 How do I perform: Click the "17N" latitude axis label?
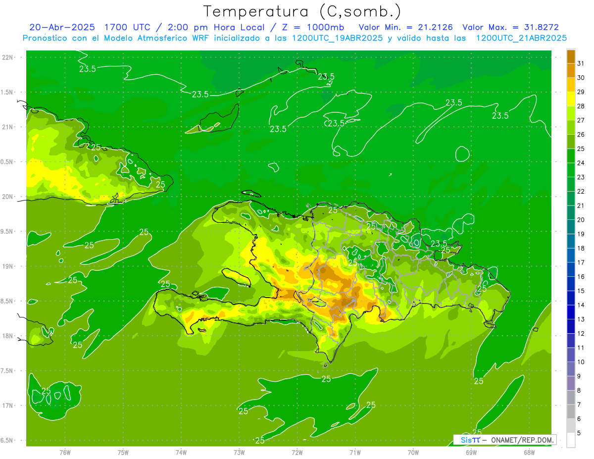pyautogui.click(x=8, y=406)
